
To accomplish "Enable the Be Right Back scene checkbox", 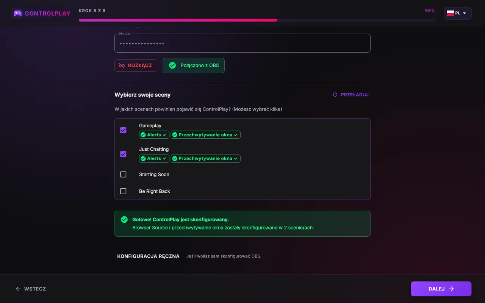I will point(123,191).
